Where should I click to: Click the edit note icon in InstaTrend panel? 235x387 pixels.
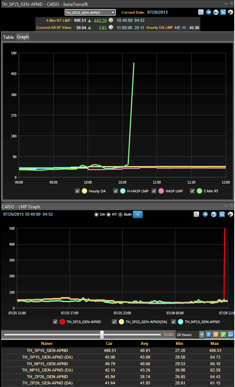(223, 12)
